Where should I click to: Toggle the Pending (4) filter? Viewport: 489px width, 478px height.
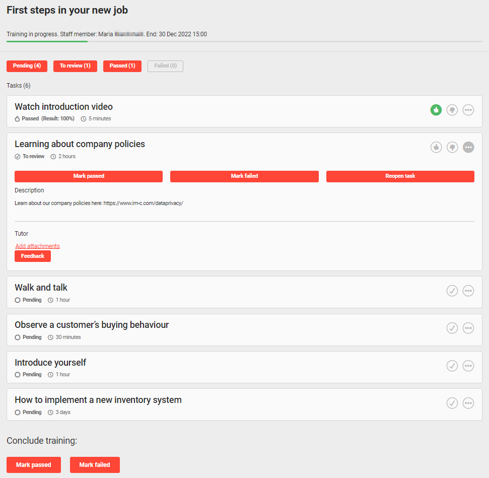click(27, 66)
